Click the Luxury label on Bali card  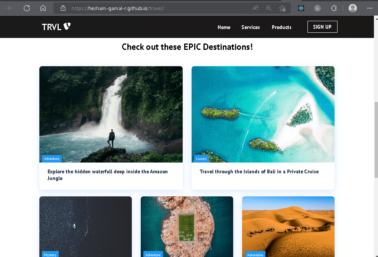pos(201,159)
